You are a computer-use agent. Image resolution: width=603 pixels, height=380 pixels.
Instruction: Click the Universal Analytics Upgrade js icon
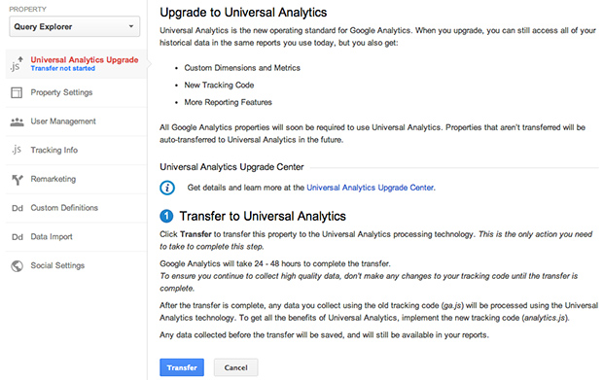pyautogui.click(x=17, y=64)
